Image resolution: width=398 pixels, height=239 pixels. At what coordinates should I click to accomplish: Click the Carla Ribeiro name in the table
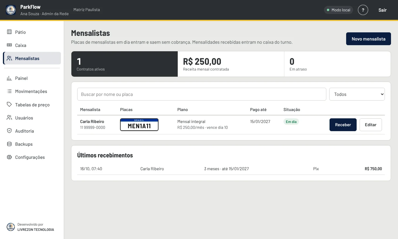coord(92,122)
